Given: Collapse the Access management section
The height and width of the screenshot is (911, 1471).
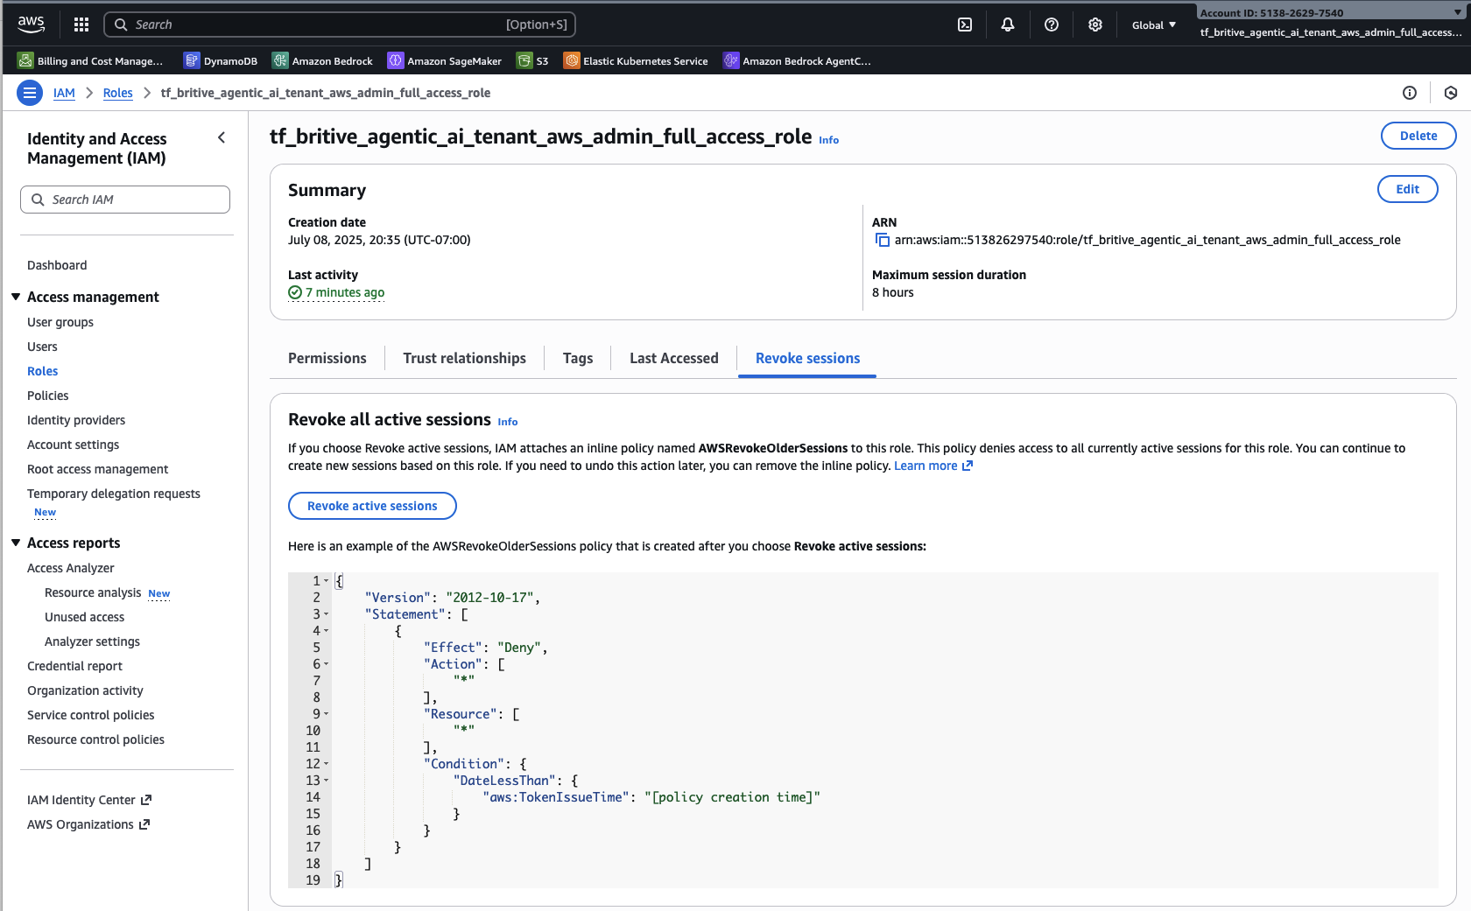Looking at the screenshot, I should pos(16,298).
